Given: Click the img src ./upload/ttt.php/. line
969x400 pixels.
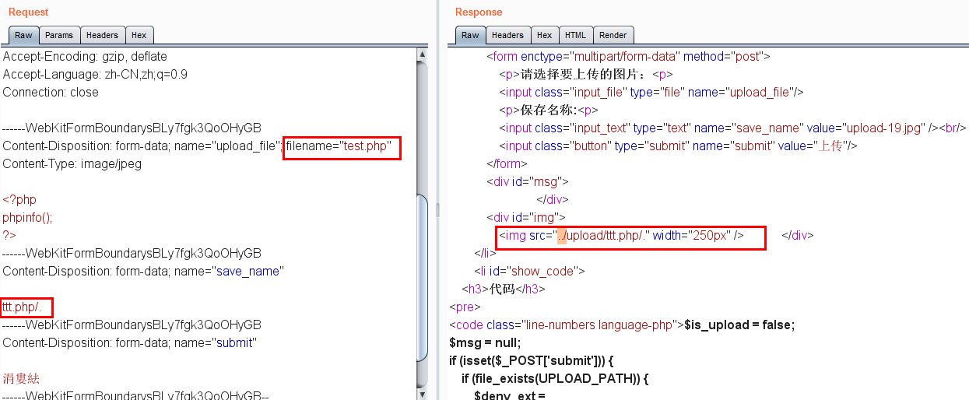Looking at the screenshot, I should [622, 235].
